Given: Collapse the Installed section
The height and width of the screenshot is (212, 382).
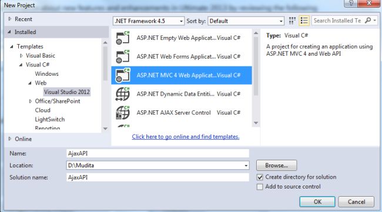Looking at the screenshot, I should pos(9,32).
